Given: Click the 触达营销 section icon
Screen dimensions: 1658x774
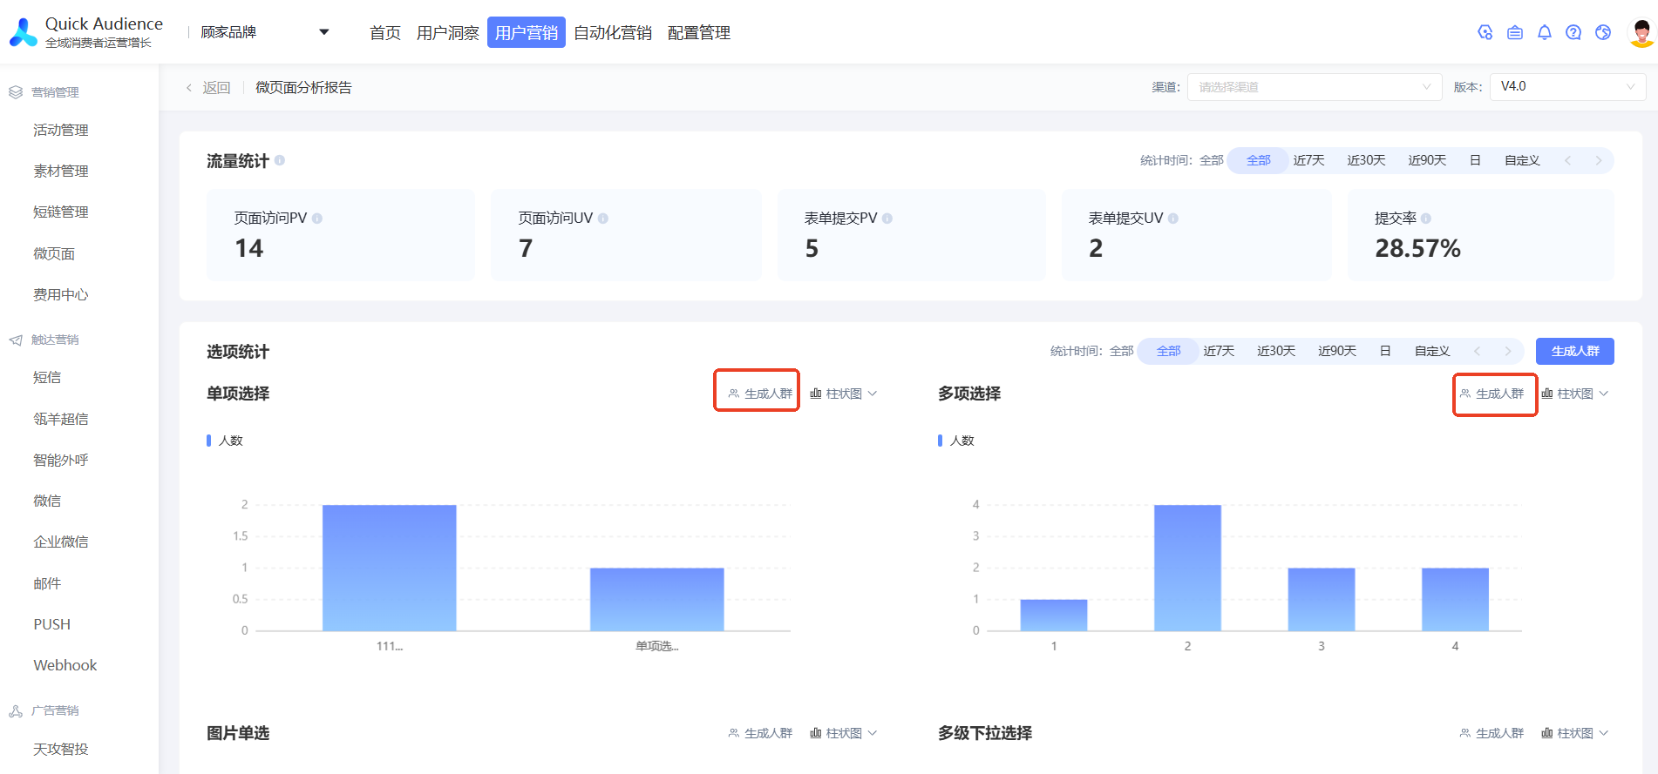Looking at the screenshot, I should click(x=16, y=340).
